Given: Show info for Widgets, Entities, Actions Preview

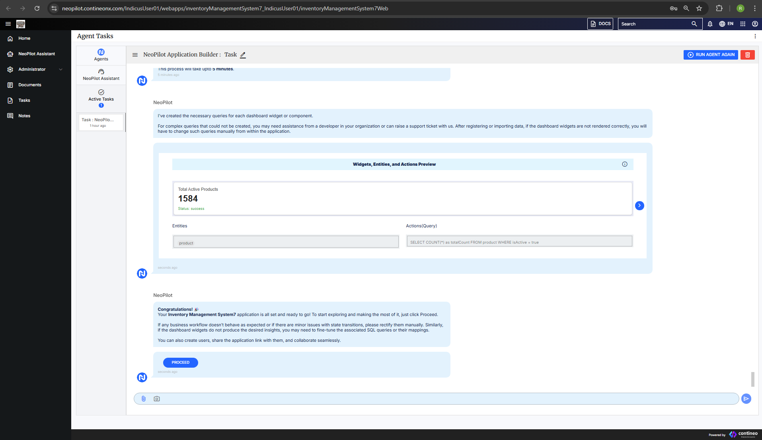Looking at the screenshot, I should (625, 164).
